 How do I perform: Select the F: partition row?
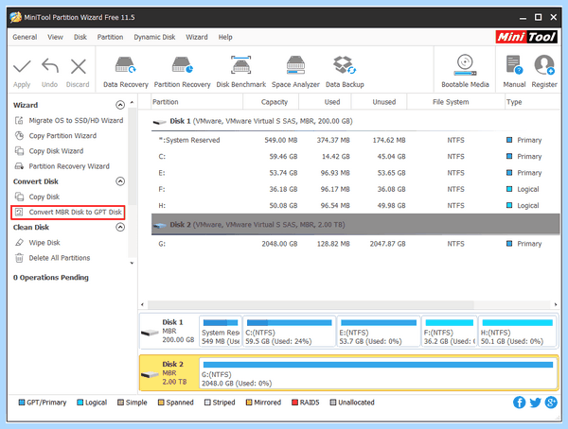pos(355,189)
